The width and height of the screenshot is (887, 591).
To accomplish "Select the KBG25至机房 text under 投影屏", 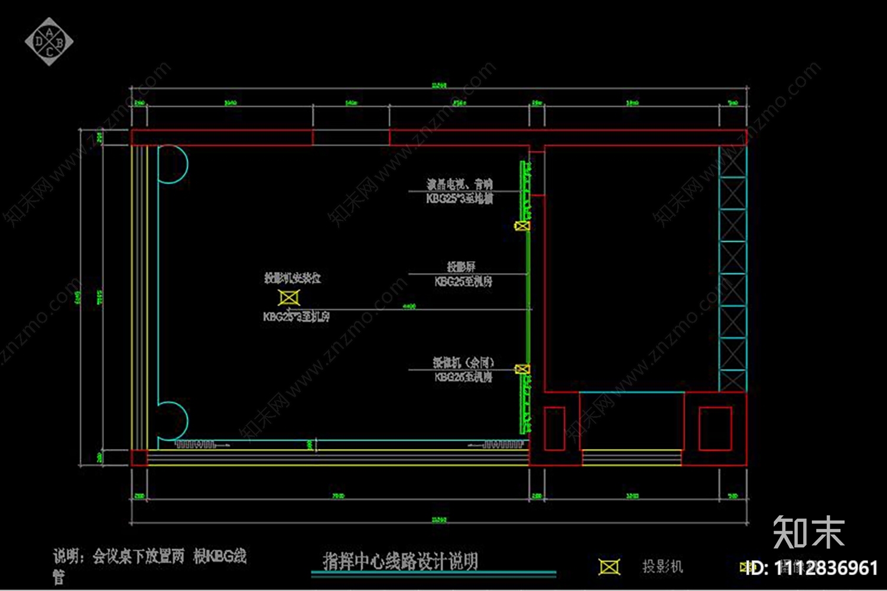I will [463, 282].
